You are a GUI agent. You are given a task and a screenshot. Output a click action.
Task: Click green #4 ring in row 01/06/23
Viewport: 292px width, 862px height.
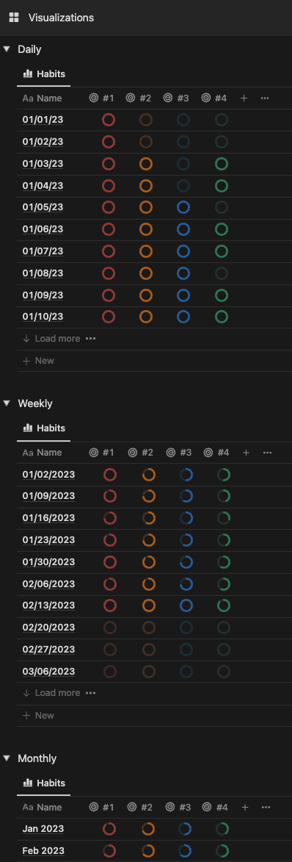click(x=221, y=229)
